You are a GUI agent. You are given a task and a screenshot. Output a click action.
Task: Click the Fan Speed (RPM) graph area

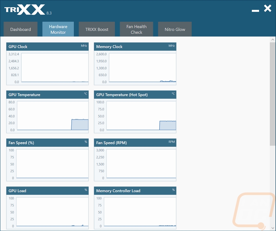(141, 164)
